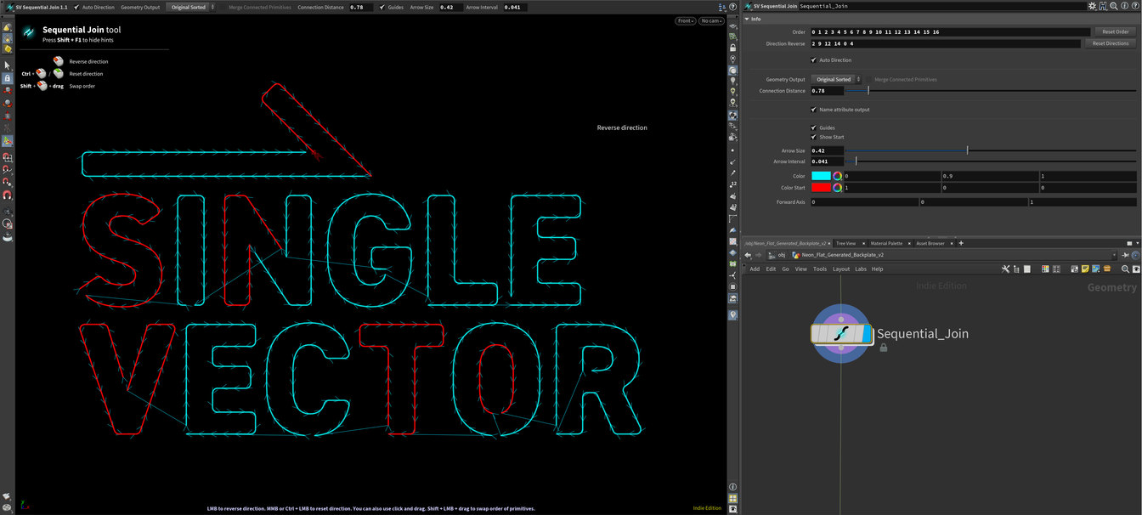Open the Labs menu in the network editor
Viewport: 1142px width, 515px height.
click(861, 269)
